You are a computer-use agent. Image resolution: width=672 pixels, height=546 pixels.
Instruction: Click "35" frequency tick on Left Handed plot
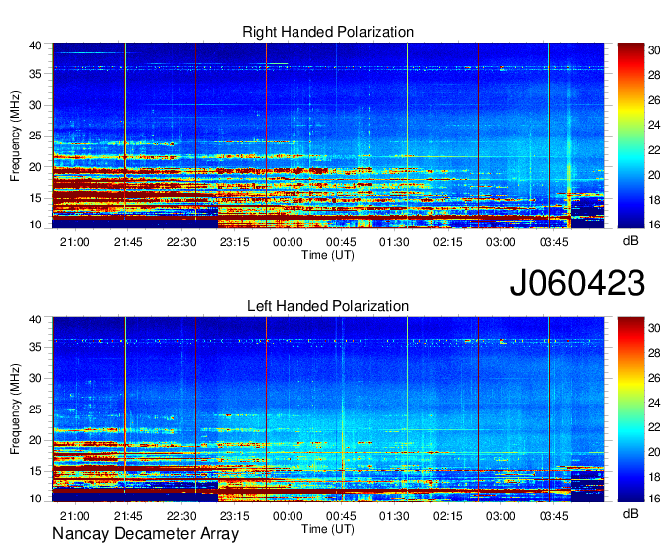[x=35, y=347]
